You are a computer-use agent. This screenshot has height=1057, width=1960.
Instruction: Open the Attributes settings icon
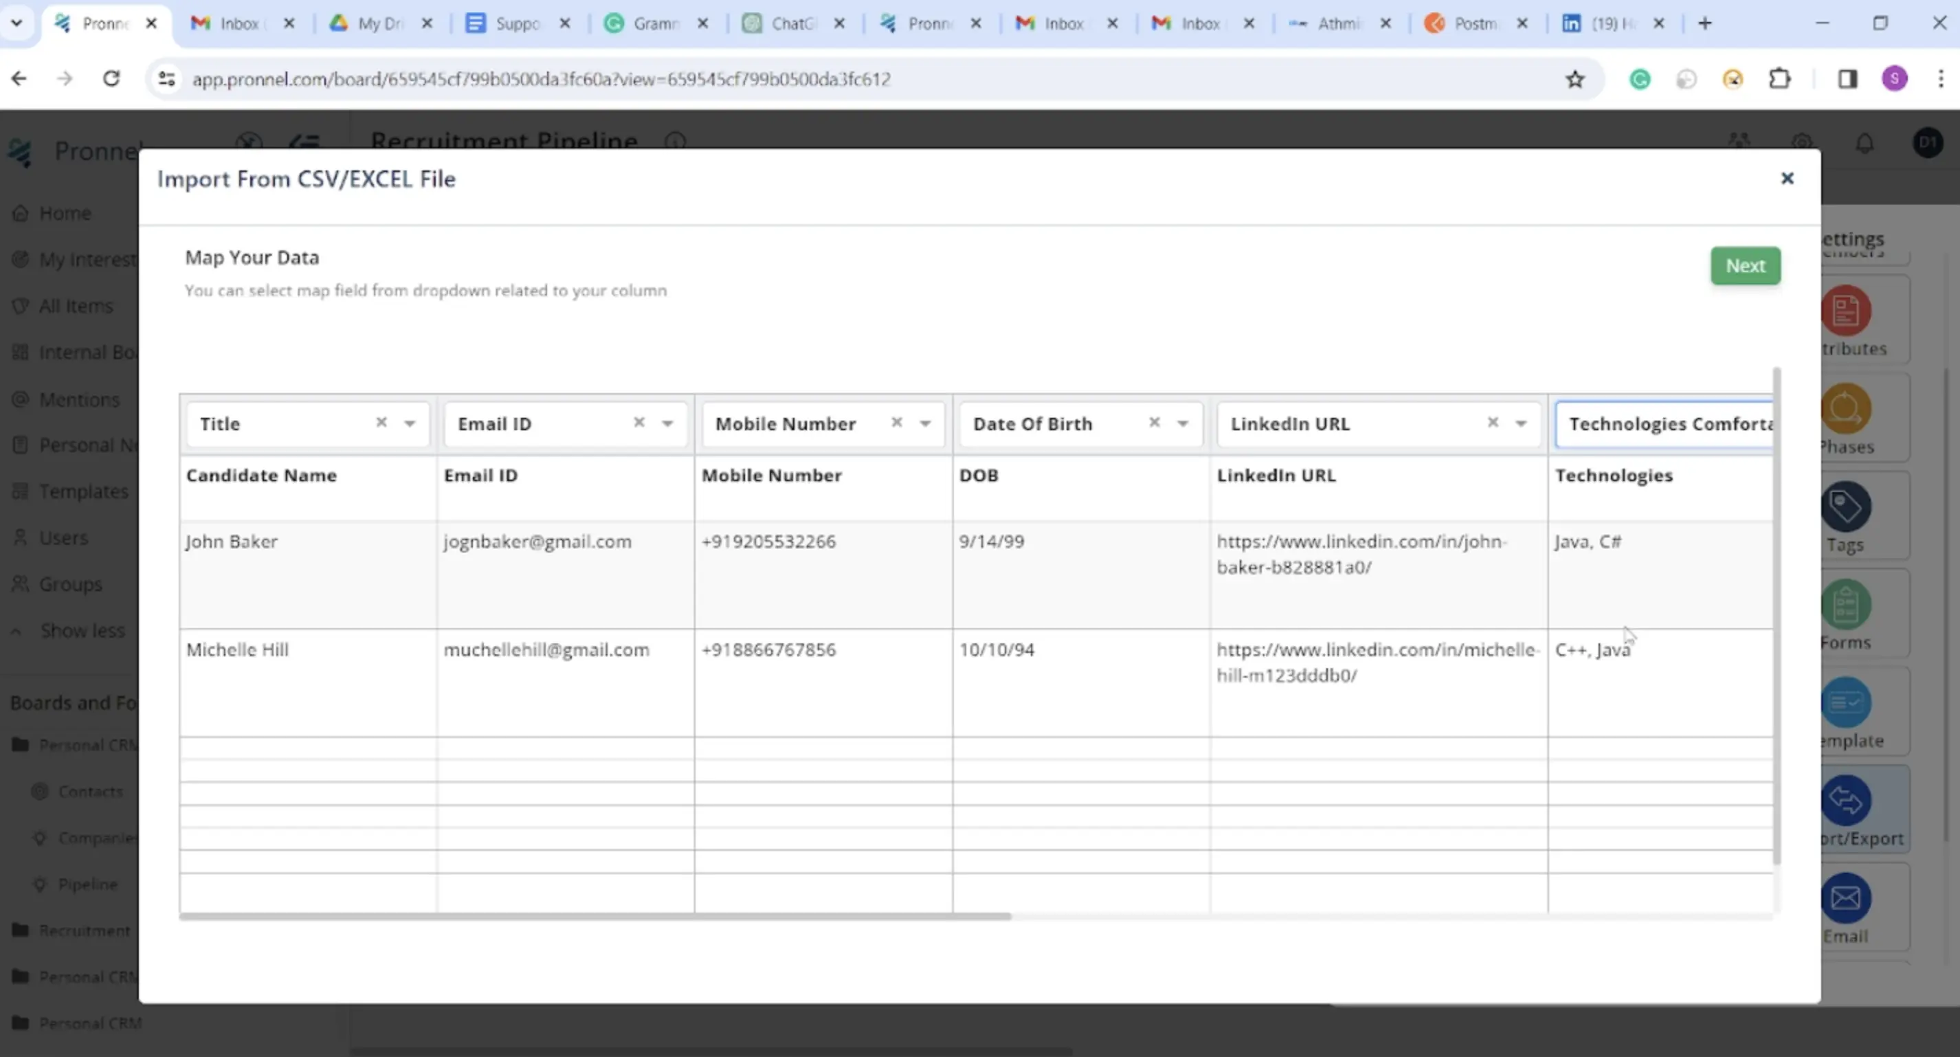pos(1846,311)
